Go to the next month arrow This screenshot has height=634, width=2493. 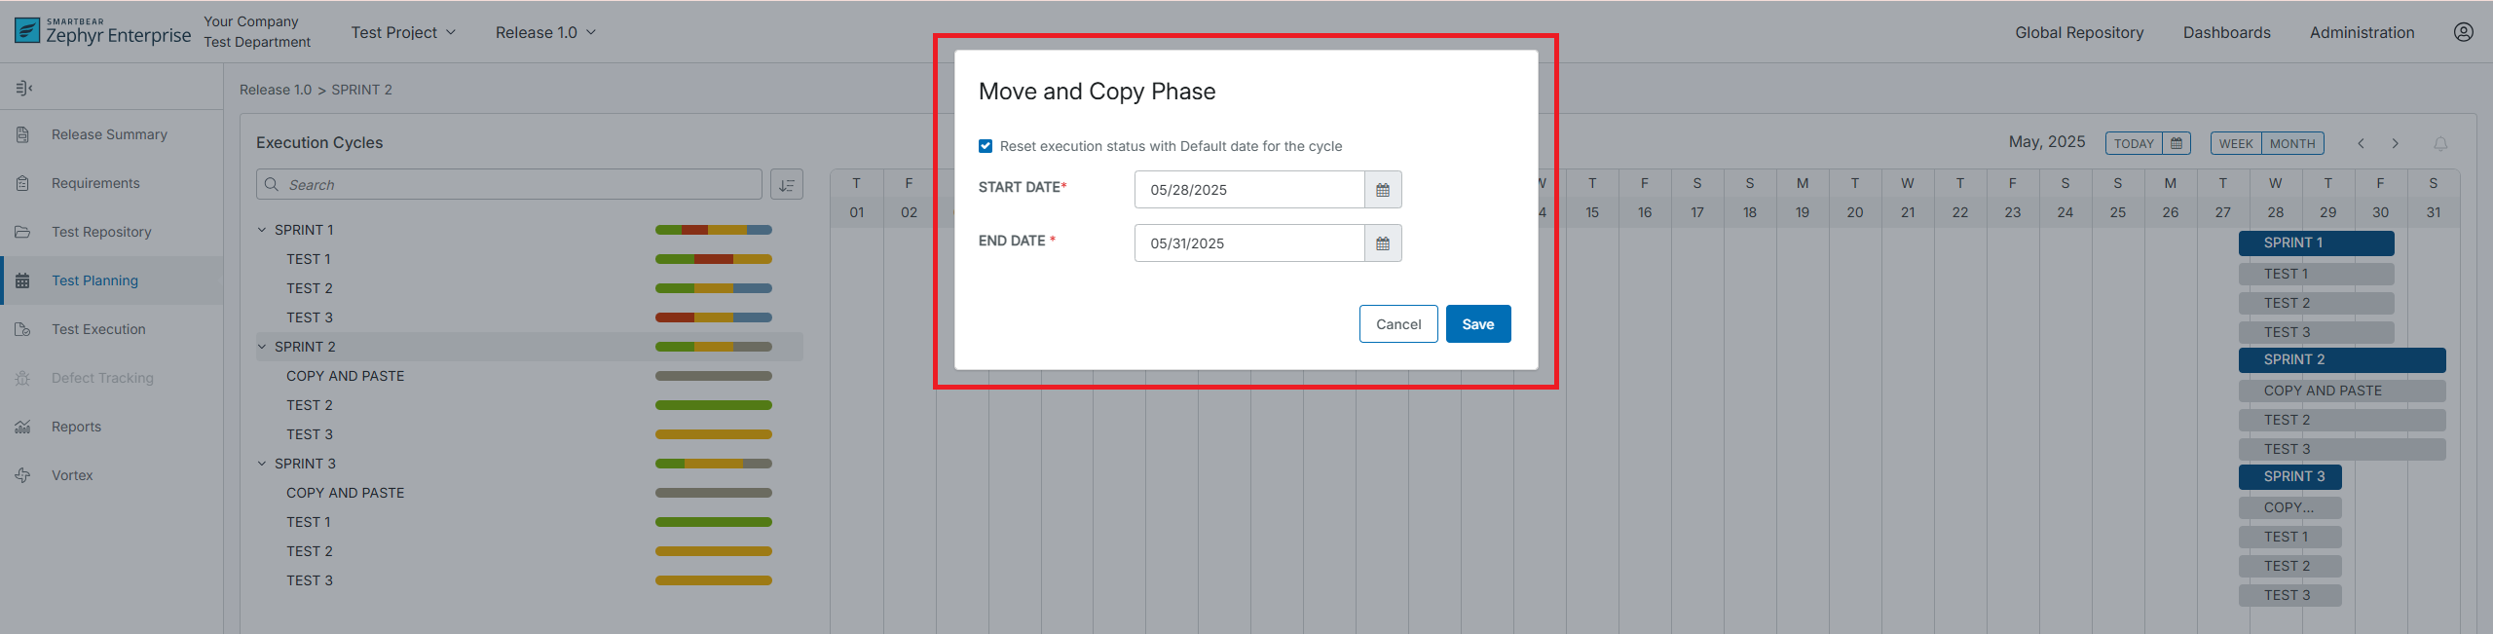2396,144
